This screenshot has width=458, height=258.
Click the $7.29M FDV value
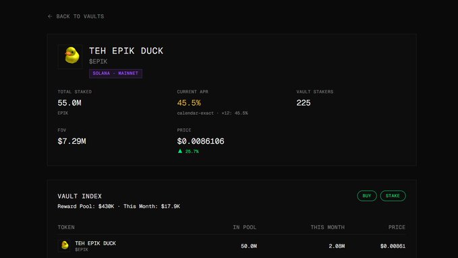click(71, 141)
